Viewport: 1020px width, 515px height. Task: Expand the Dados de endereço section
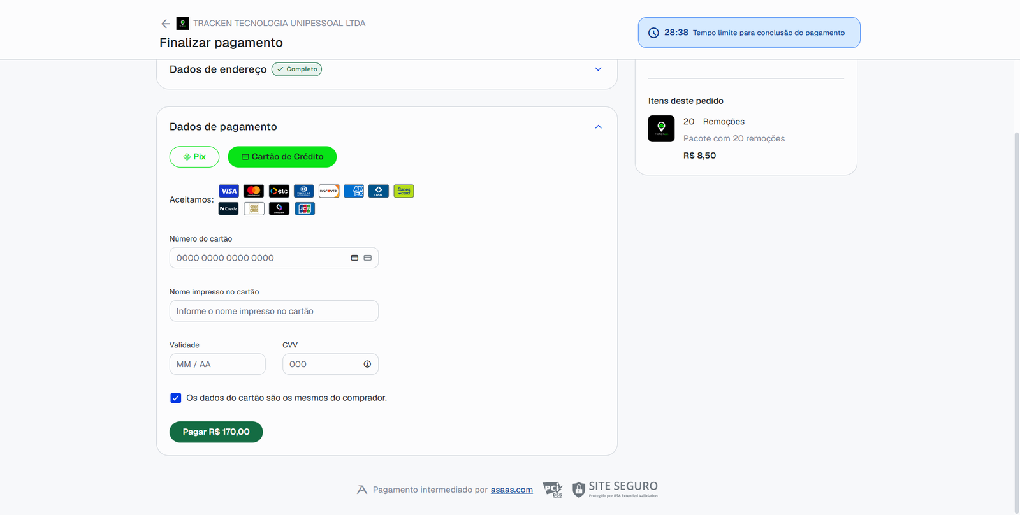pos(598,69)
